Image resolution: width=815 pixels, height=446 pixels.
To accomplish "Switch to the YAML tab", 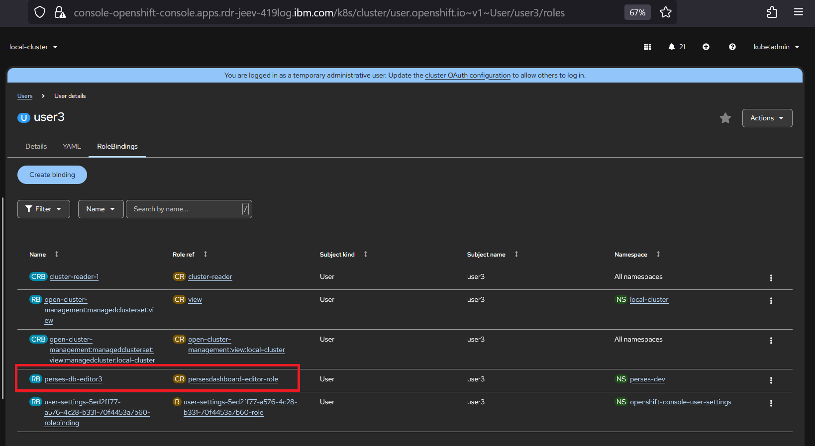I will pyautogui.click(x=72, y=146).
